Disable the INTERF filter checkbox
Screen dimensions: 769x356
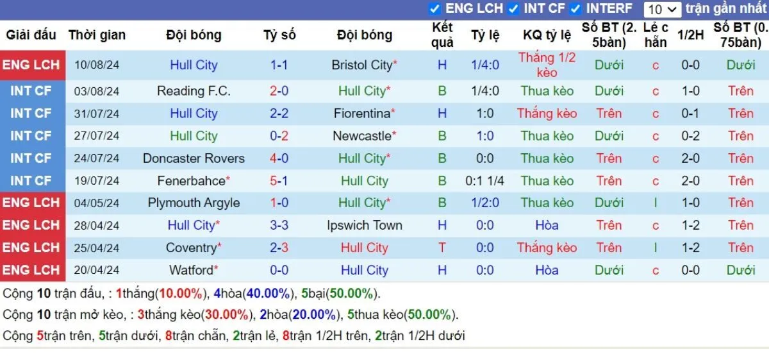(x=575, y=9)
